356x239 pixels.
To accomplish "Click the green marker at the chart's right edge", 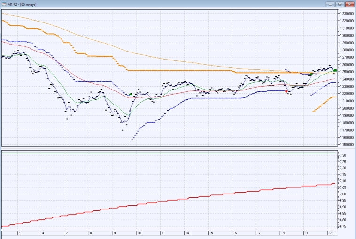I will click(x=334, y=70).
